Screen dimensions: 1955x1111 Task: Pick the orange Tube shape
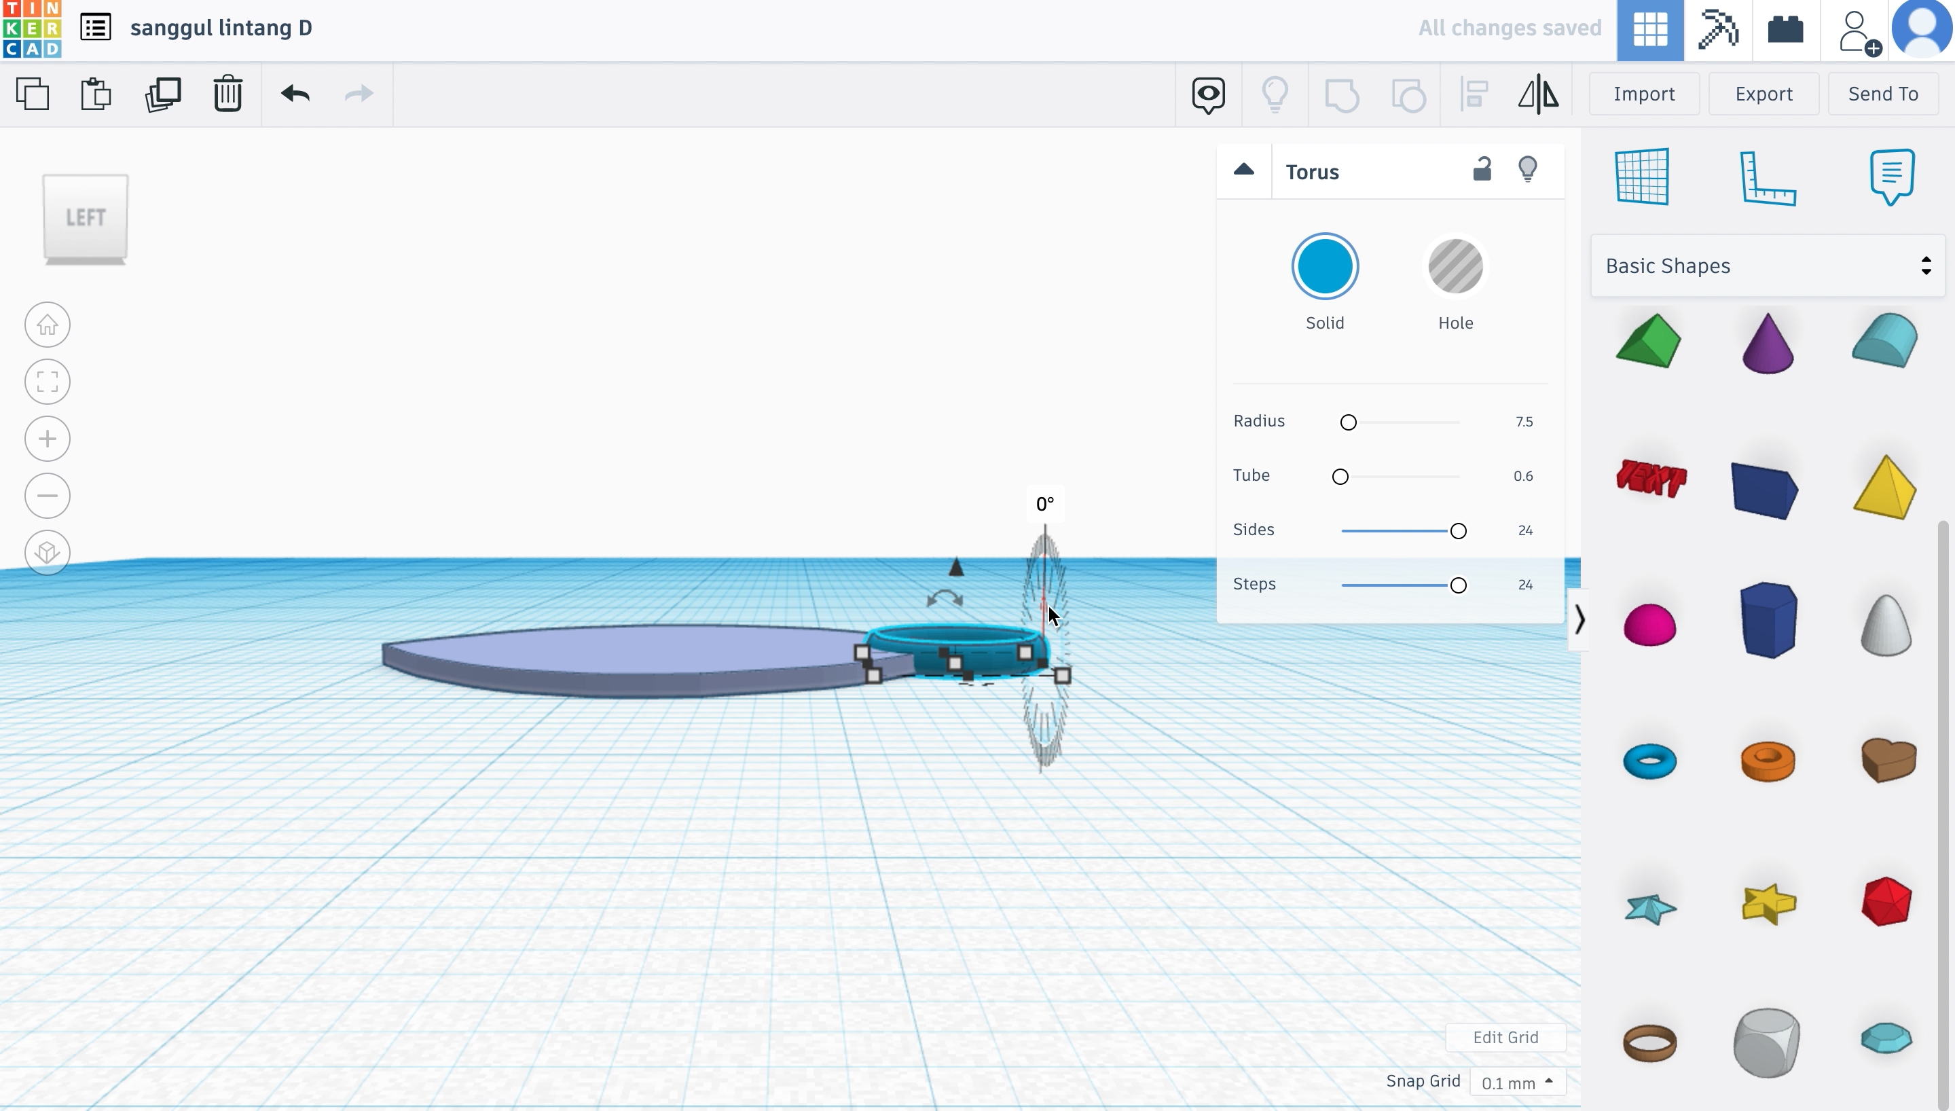point(1768,761)
